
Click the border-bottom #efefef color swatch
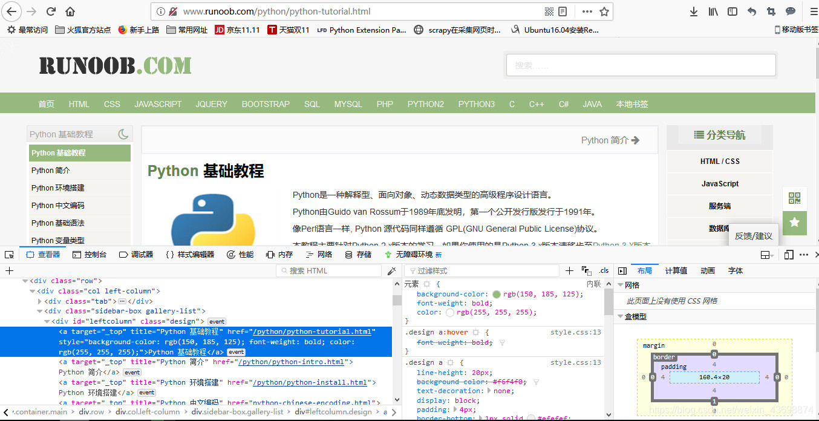point(530,419)
